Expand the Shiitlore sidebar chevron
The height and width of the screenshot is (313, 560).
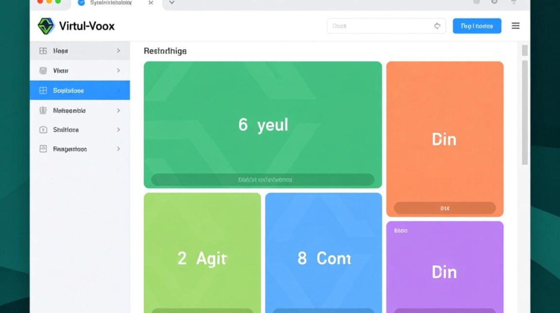[x=118, y=130]
